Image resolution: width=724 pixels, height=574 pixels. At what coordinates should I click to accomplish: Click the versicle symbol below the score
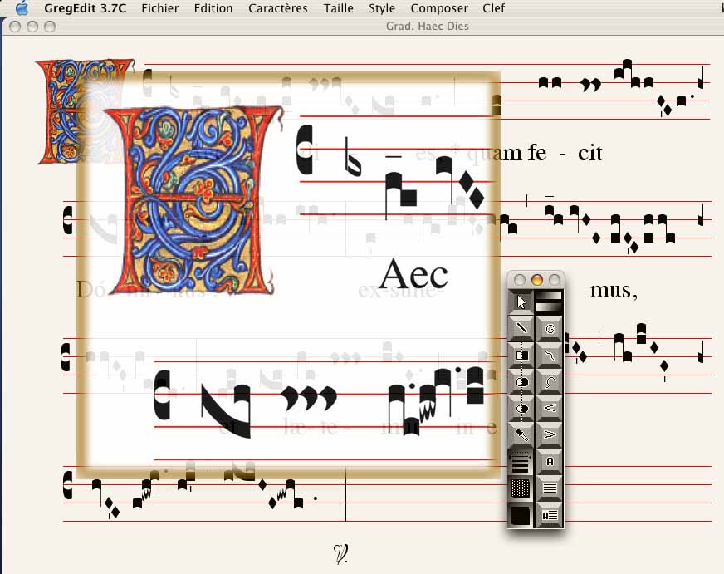[x=341, y=554]
